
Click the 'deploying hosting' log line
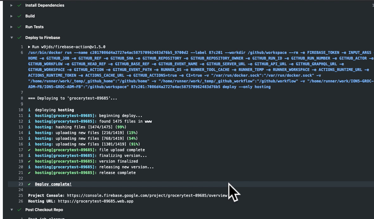click(x=54, y=110)
